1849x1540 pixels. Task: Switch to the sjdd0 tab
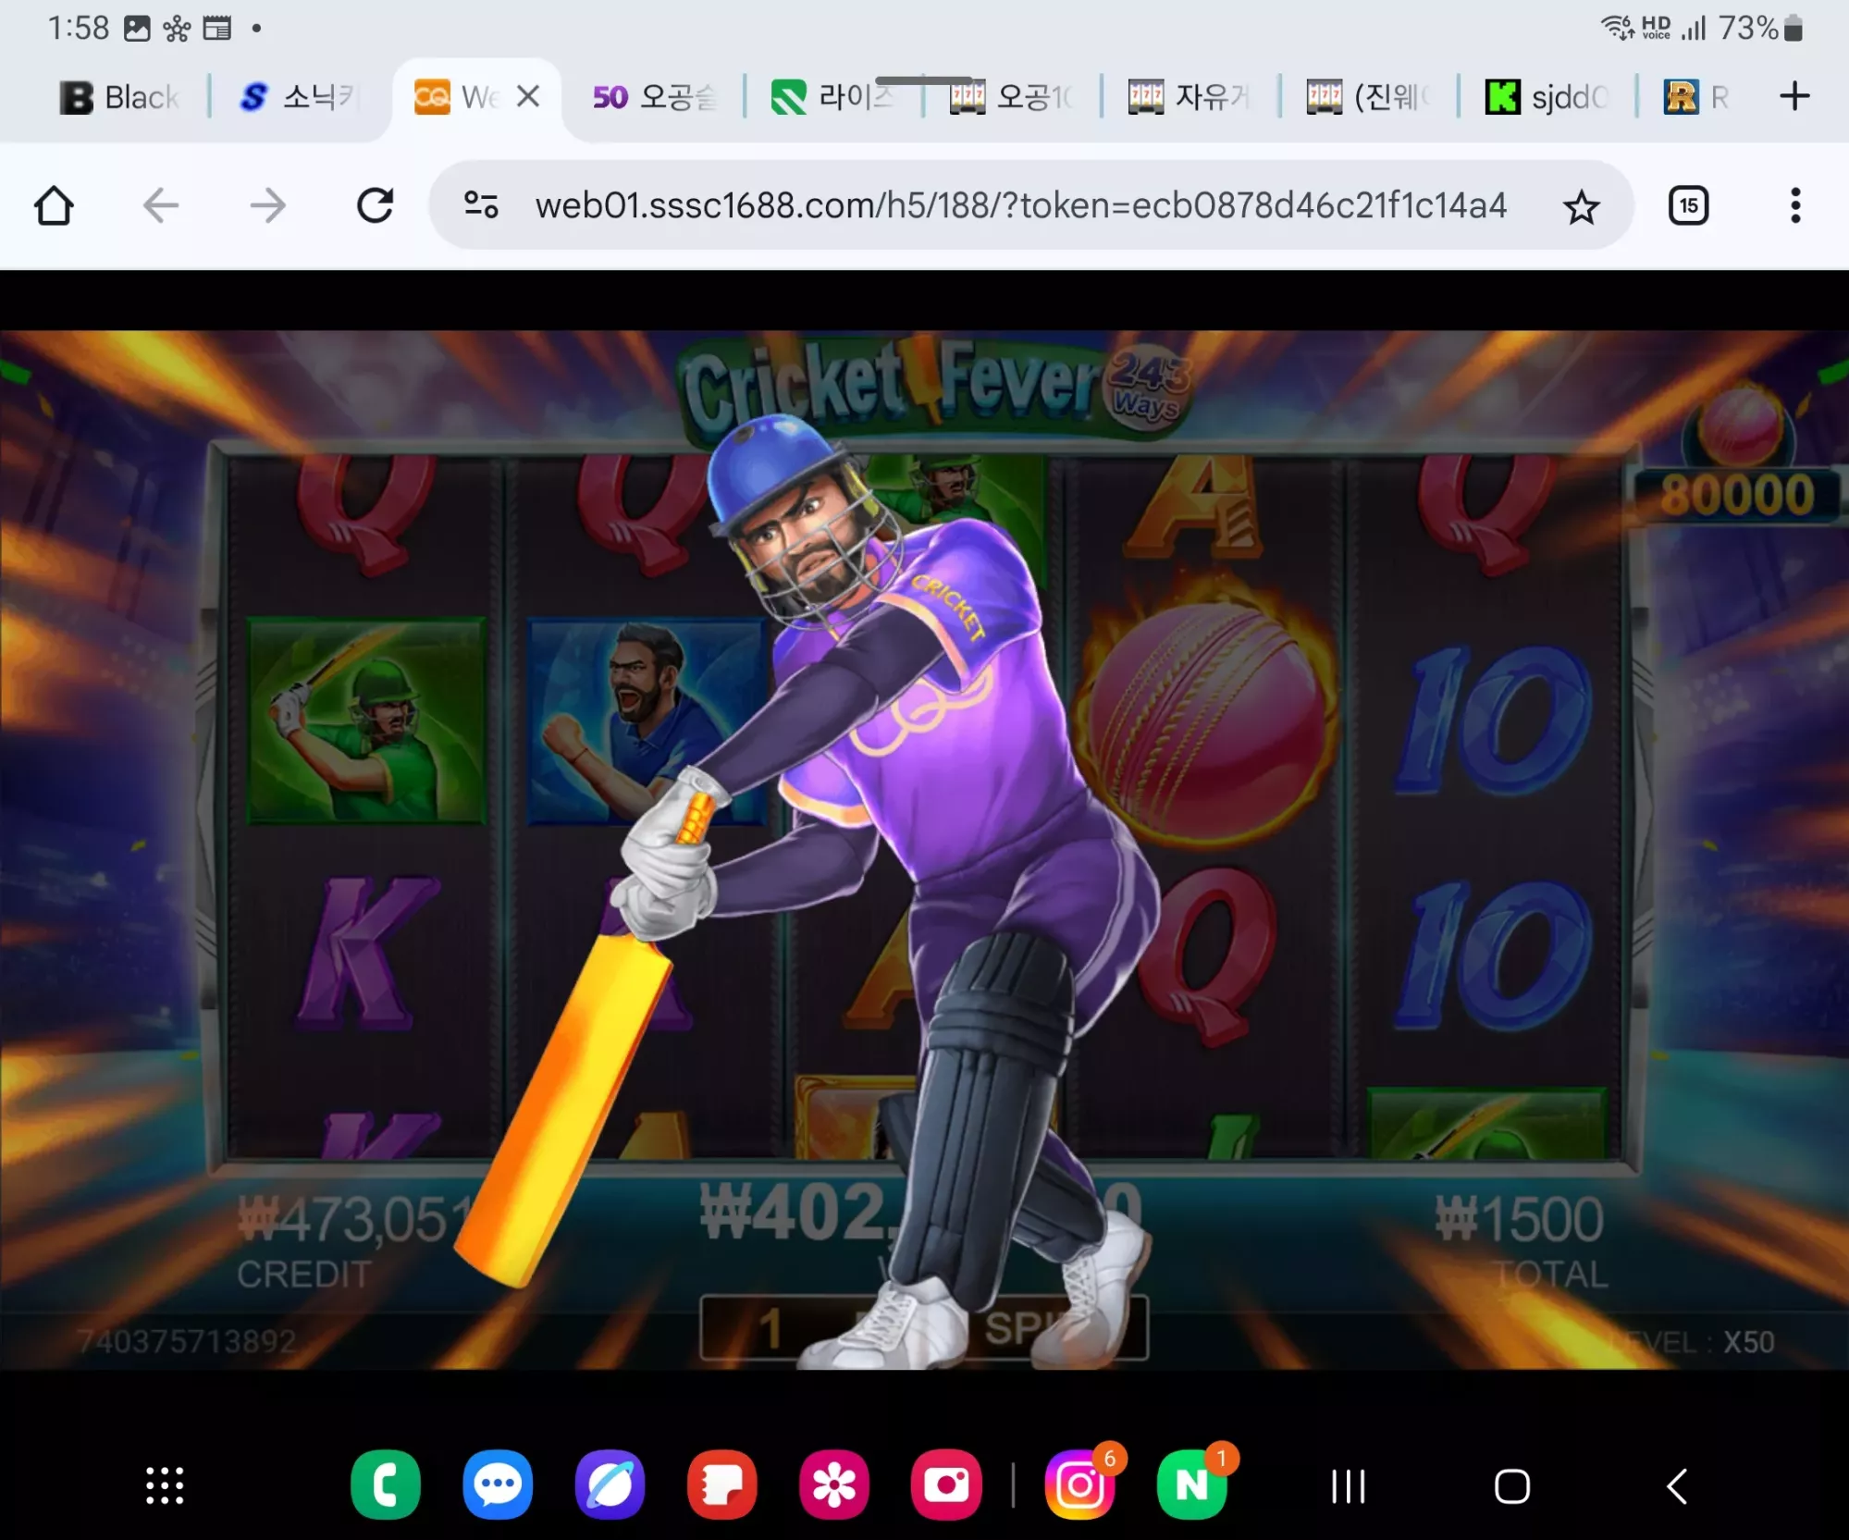[1547, 97]
